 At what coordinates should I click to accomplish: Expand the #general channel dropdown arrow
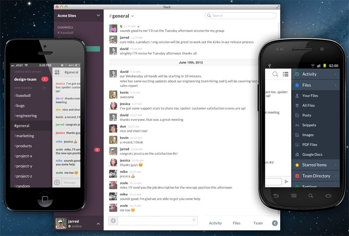click(x=133, y=16)
